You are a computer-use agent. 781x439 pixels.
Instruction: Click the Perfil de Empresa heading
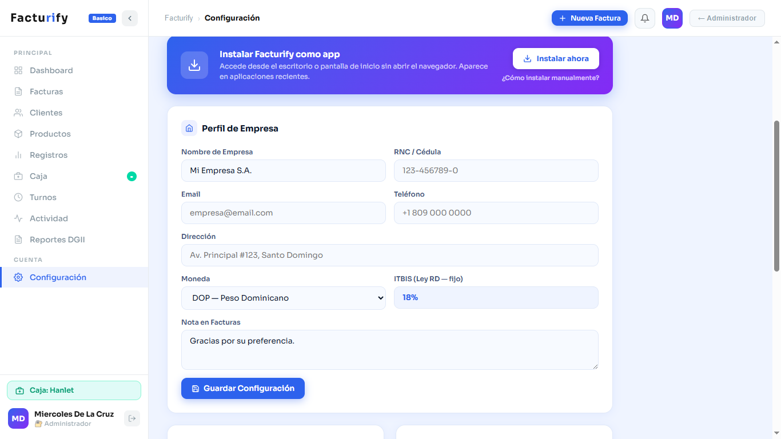pos(240,129)
